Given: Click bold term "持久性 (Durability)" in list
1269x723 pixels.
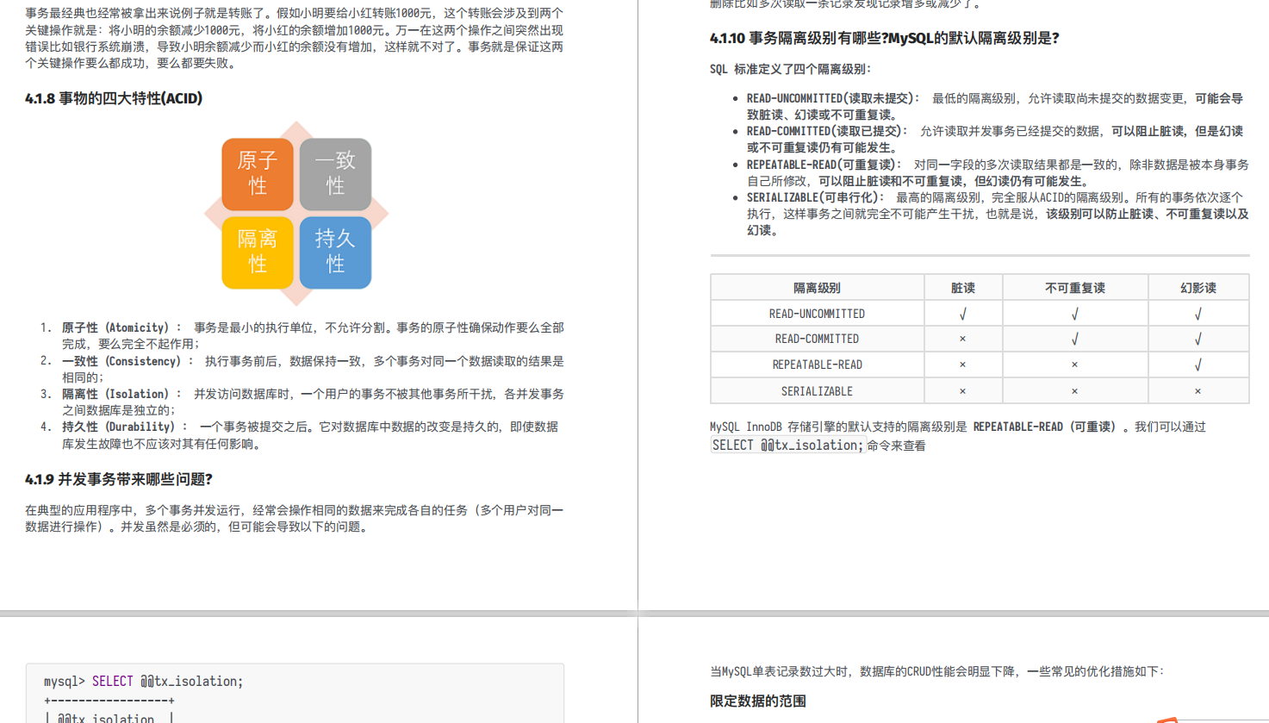Looking at the screenshot, I should (119, 427).
